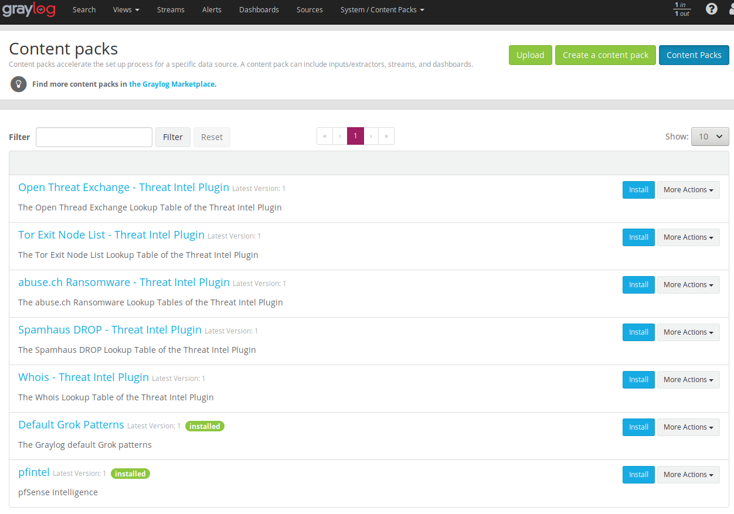
Task: Expand the Views dropdown menu
Action: point(126,10)
